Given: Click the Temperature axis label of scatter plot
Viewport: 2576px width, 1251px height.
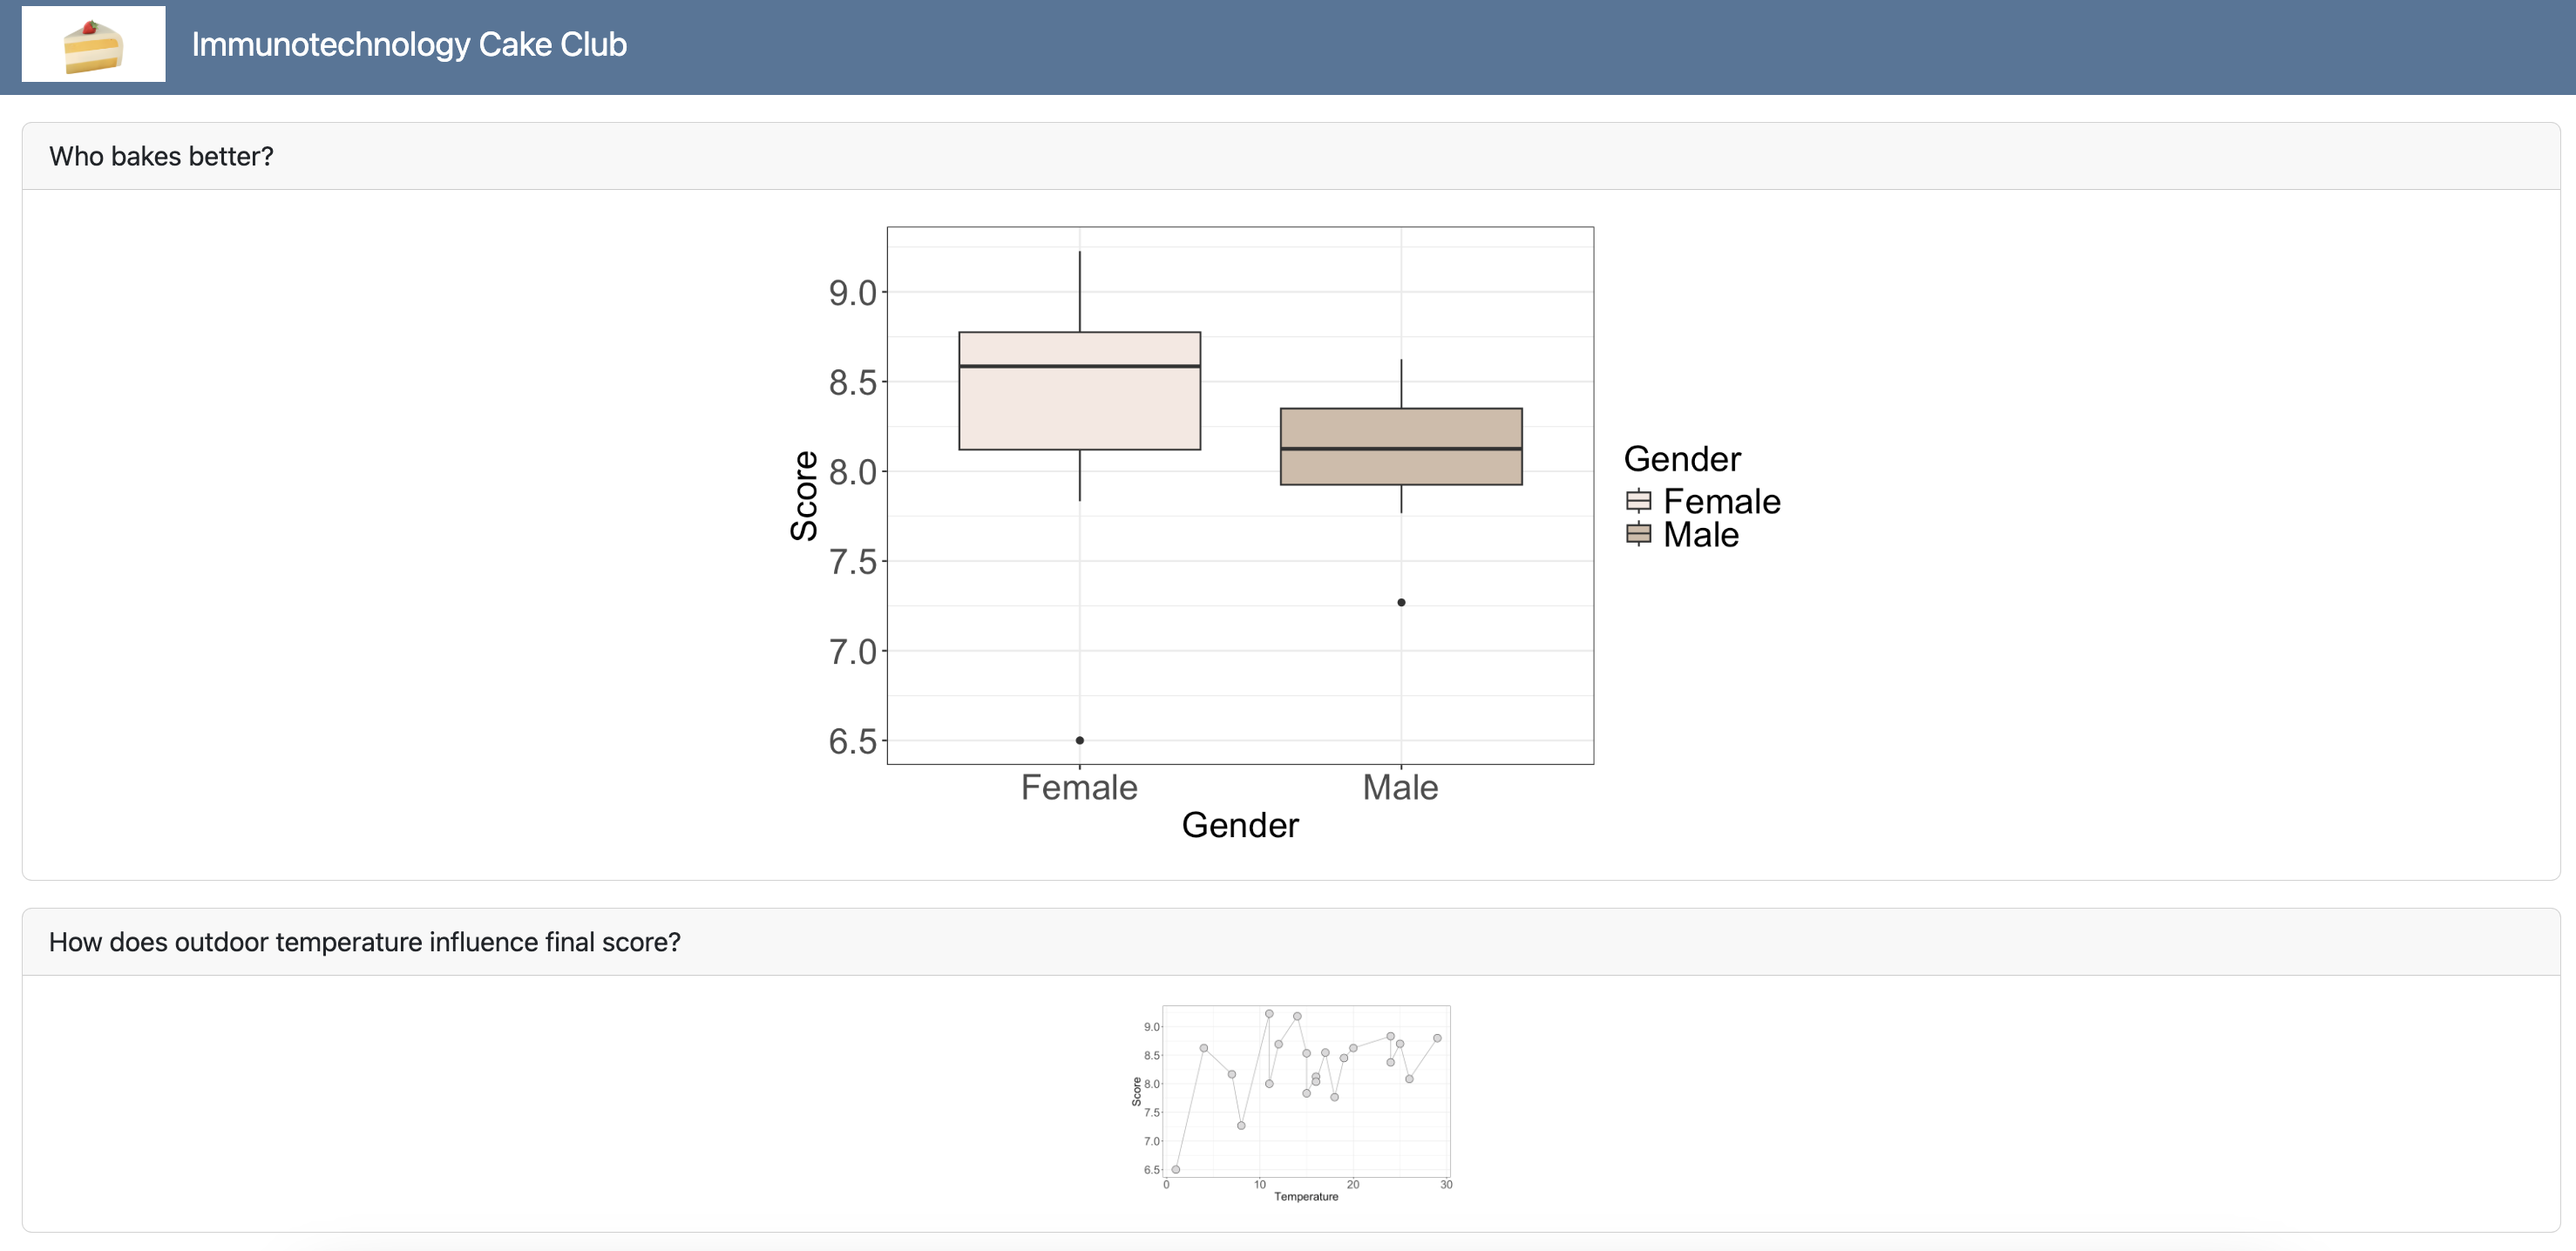Looking at the screenshot, I should (1305, 1196).
